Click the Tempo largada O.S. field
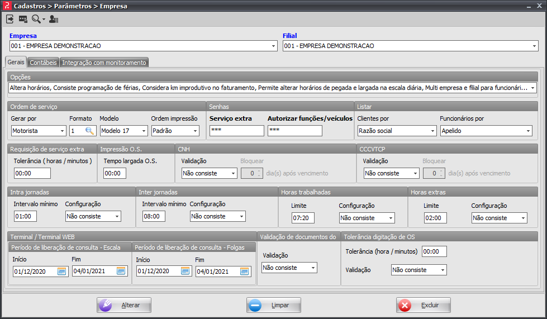Image resolution: width=547 pixels, height=319 pixels. coord(115,173)
